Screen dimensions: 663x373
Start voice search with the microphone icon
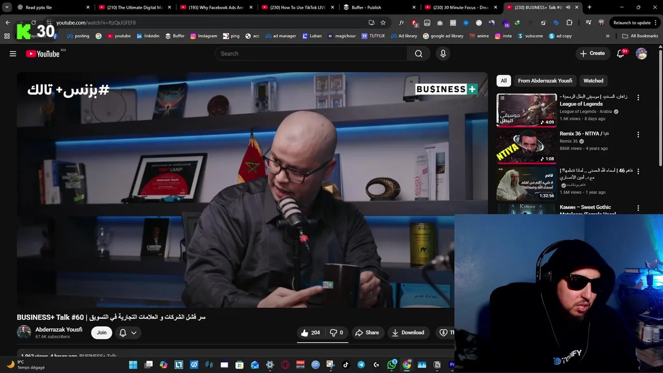tap(443, 53)
